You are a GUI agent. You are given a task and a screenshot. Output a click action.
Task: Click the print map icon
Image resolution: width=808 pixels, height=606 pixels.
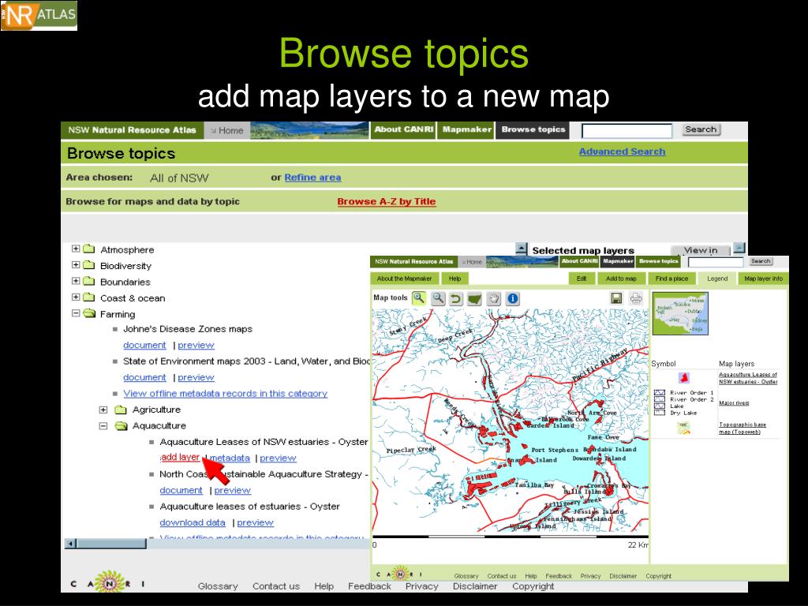[636, 298]
